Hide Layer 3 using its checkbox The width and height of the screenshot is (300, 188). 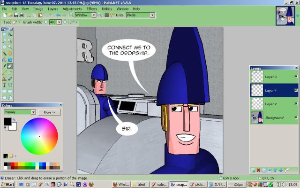point(295,77)
